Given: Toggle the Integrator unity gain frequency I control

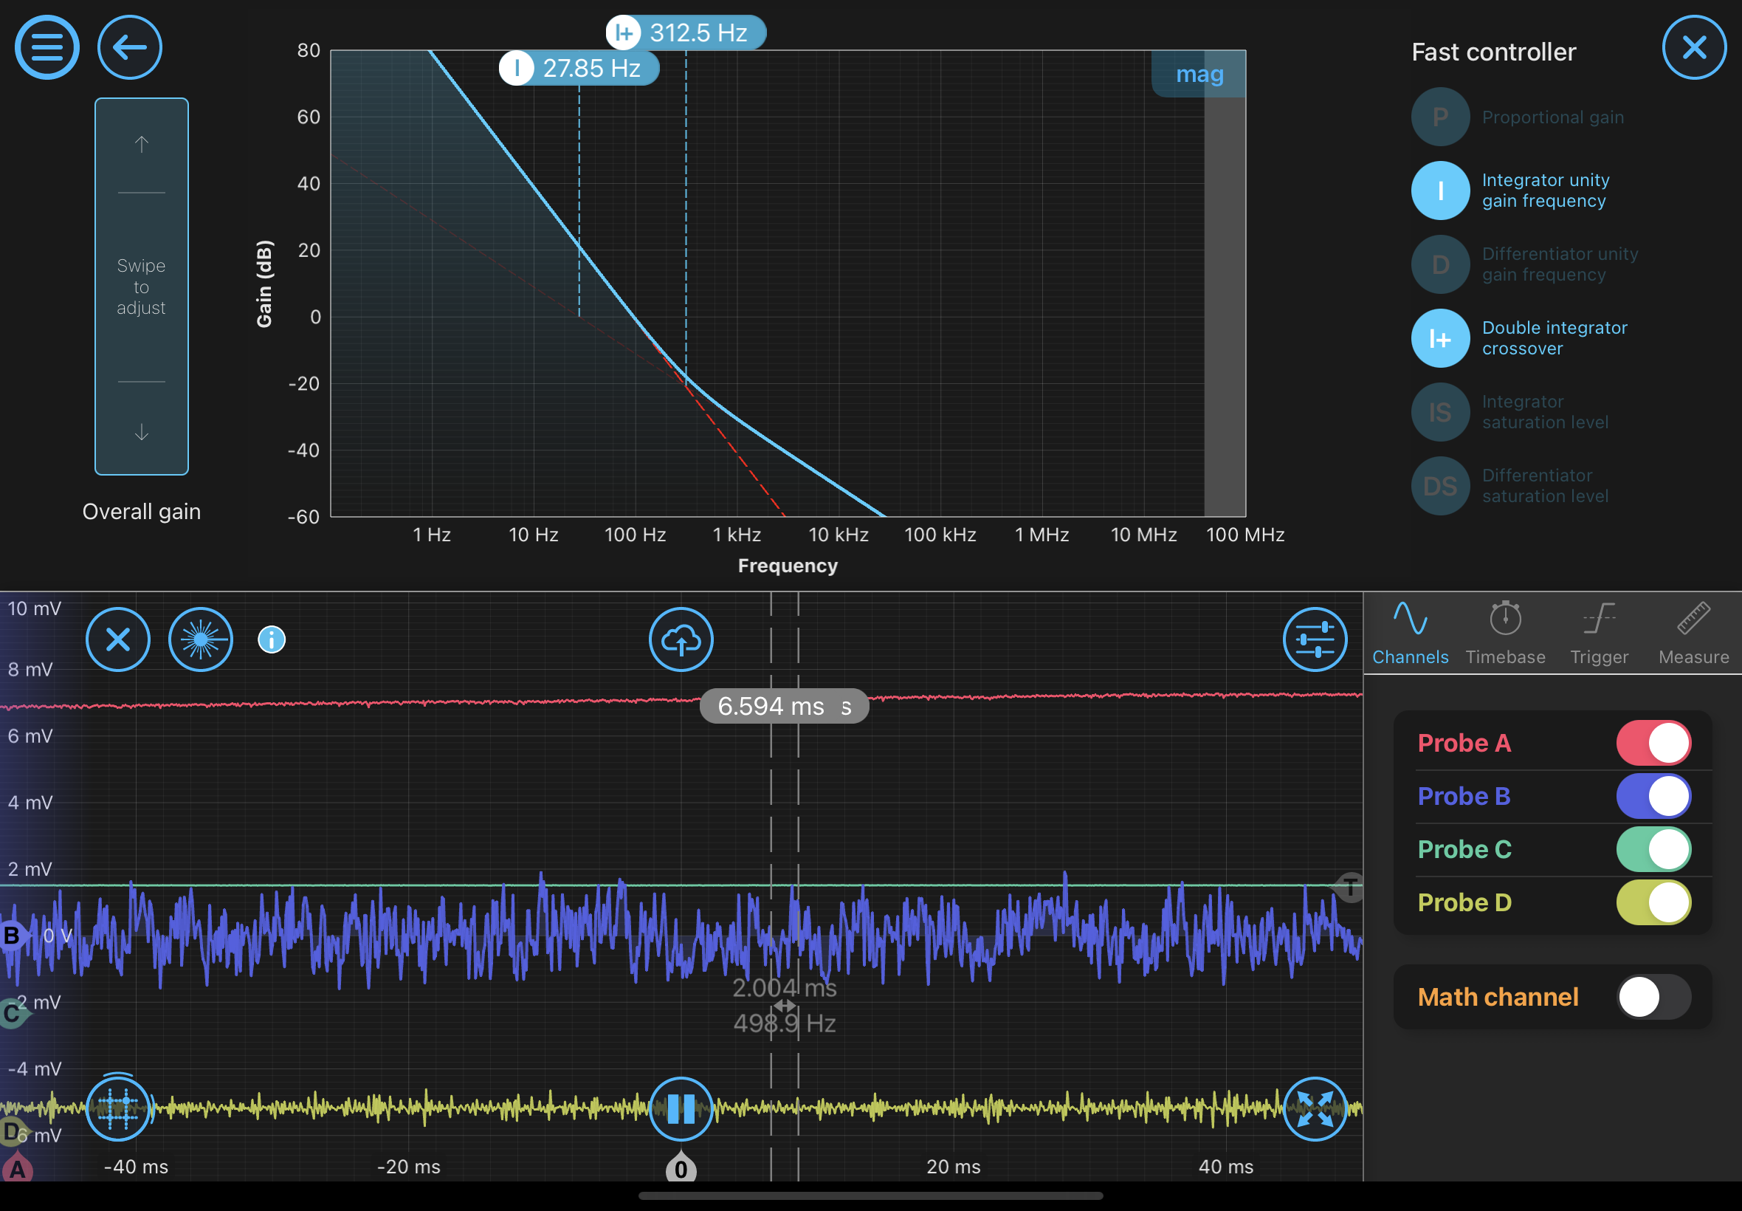Looking at the screenshot, I should coord(1440,191).
